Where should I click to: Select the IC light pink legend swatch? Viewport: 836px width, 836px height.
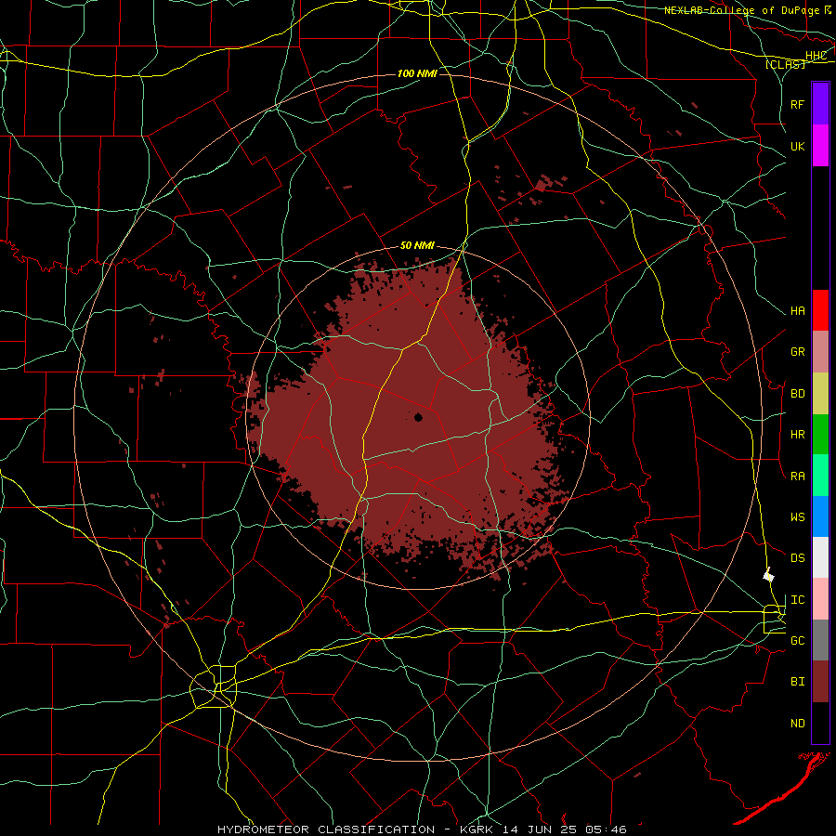click(820, 599)
